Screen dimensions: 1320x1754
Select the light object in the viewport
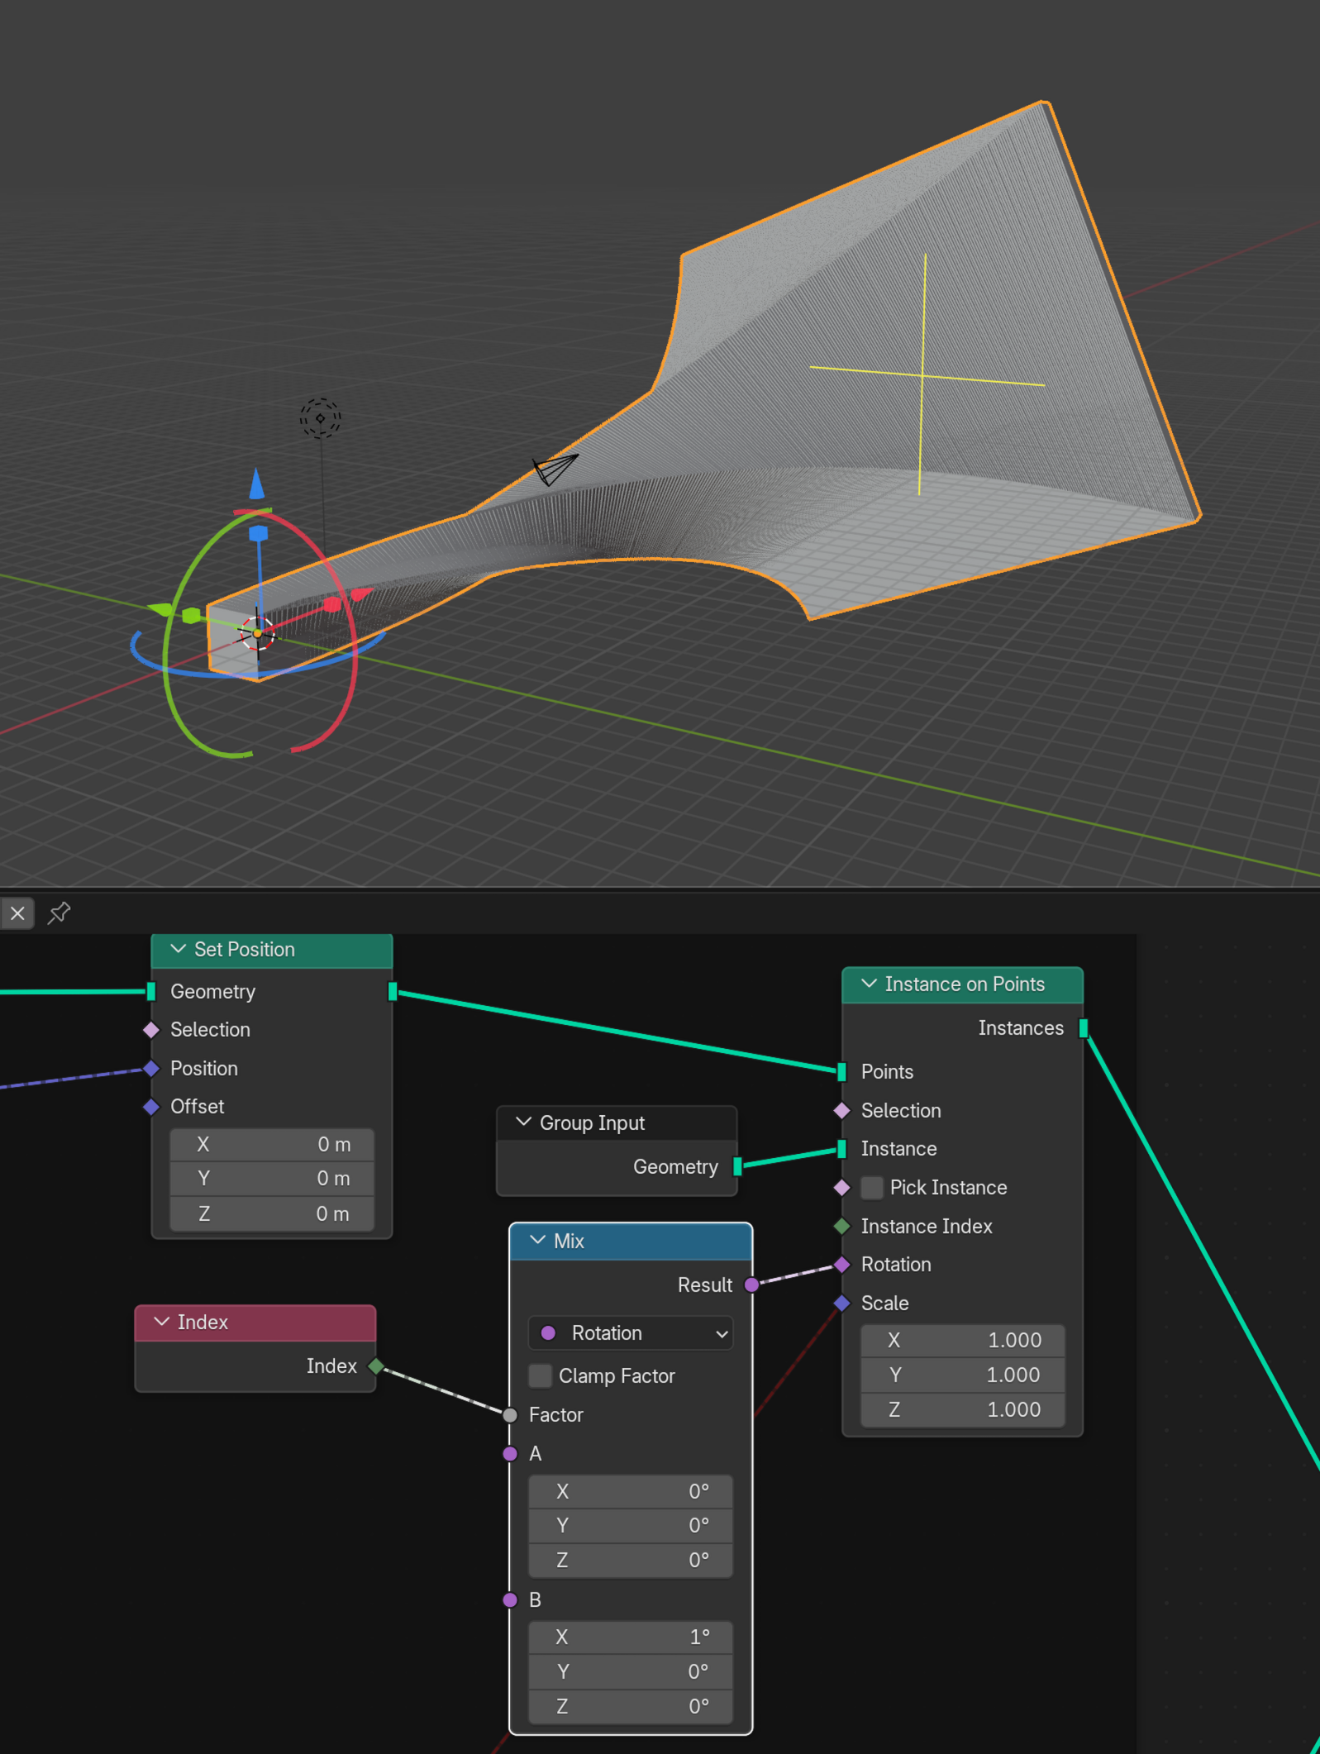tap(320, 418)
